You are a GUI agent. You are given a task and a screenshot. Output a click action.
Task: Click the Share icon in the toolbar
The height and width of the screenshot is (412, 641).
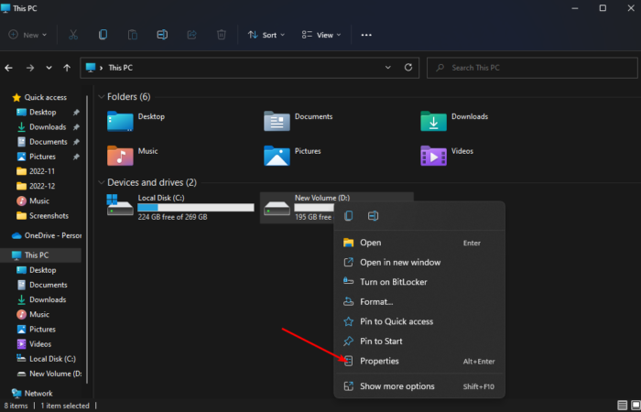coord(191,35)
